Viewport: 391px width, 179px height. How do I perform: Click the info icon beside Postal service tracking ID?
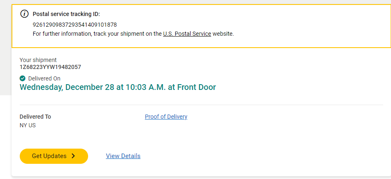click(x=25, y=14)
